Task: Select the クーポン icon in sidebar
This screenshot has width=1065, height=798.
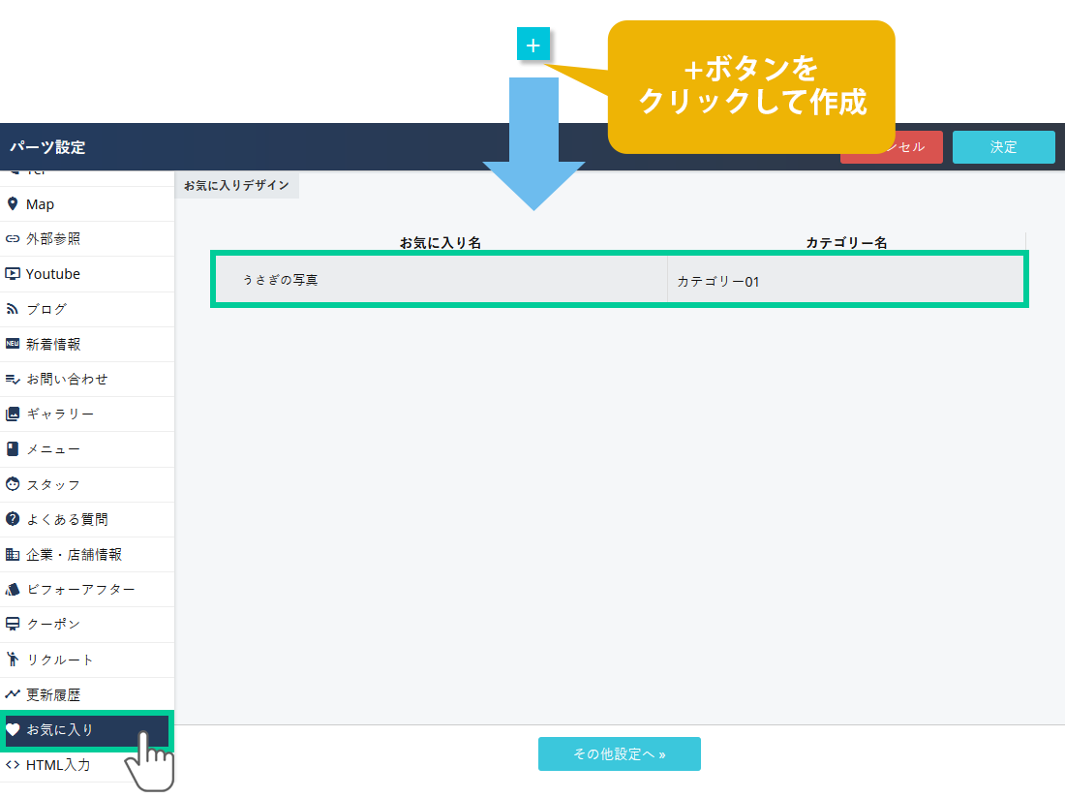Action: coord(13,624)
